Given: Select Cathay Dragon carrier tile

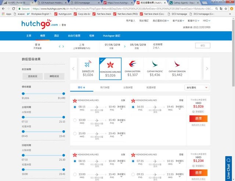Looking at the screenshot, I should pyautogui.click(x=177, y=69).
